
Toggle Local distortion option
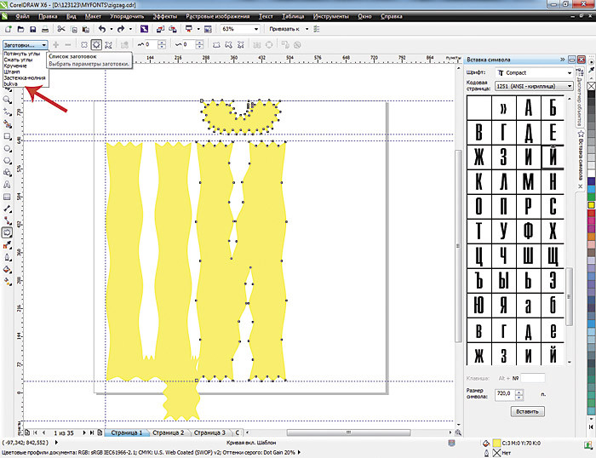[x=241, y=45]
